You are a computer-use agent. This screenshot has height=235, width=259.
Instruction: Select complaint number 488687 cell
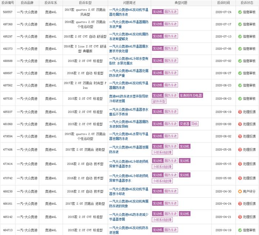8,73
